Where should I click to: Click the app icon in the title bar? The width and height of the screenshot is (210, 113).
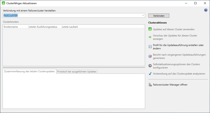tap(3, 3)
